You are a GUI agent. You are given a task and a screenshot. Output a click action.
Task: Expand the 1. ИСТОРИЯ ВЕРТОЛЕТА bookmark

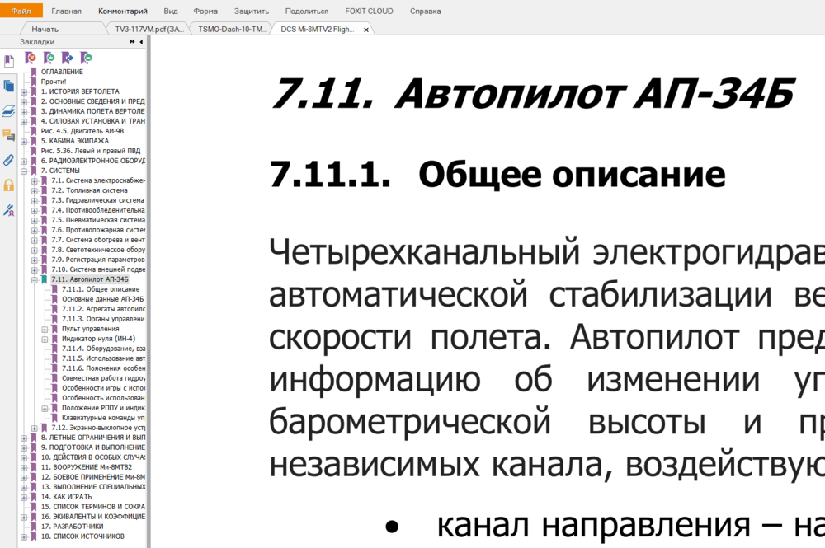click(x=24, y=92)
